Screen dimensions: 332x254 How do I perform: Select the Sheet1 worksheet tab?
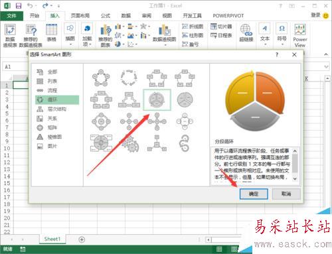52,239
